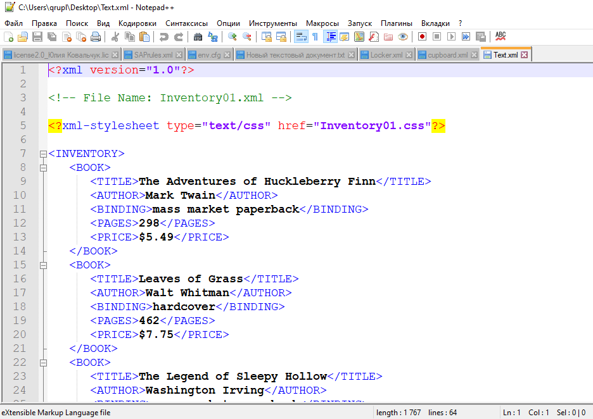Close the Locker.xml tab
593x419 pixels.
coord(409,55)
